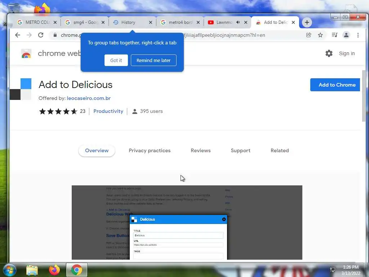
Task: Open the Chrome profile avatar menu
Action: click(346, 35)
